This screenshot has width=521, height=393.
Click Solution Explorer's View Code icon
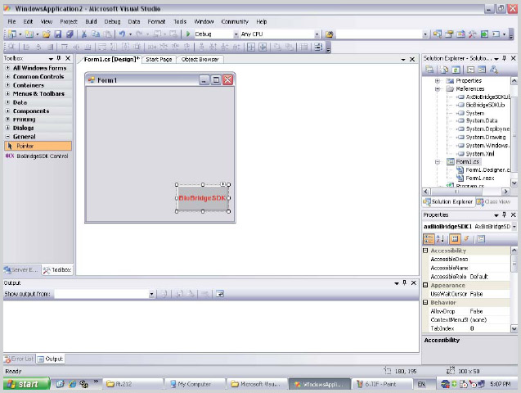click(x=470, y=70)
